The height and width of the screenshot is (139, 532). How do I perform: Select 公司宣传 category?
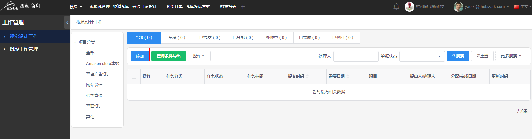[x=94, y=96]
